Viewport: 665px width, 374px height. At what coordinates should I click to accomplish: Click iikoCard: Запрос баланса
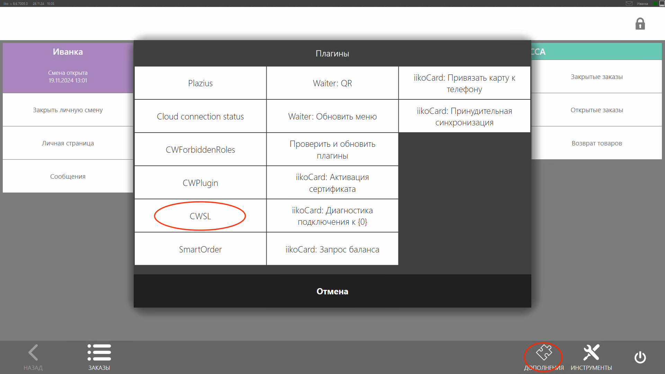[x=332, y=249]
